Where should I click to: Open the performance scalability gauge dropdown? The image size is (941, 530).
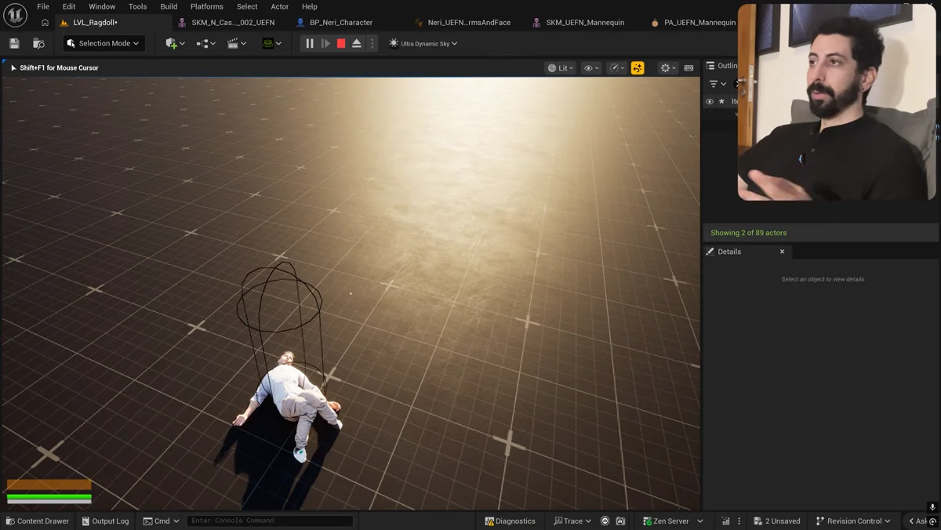pyautogui.click(x=617, y=68)
